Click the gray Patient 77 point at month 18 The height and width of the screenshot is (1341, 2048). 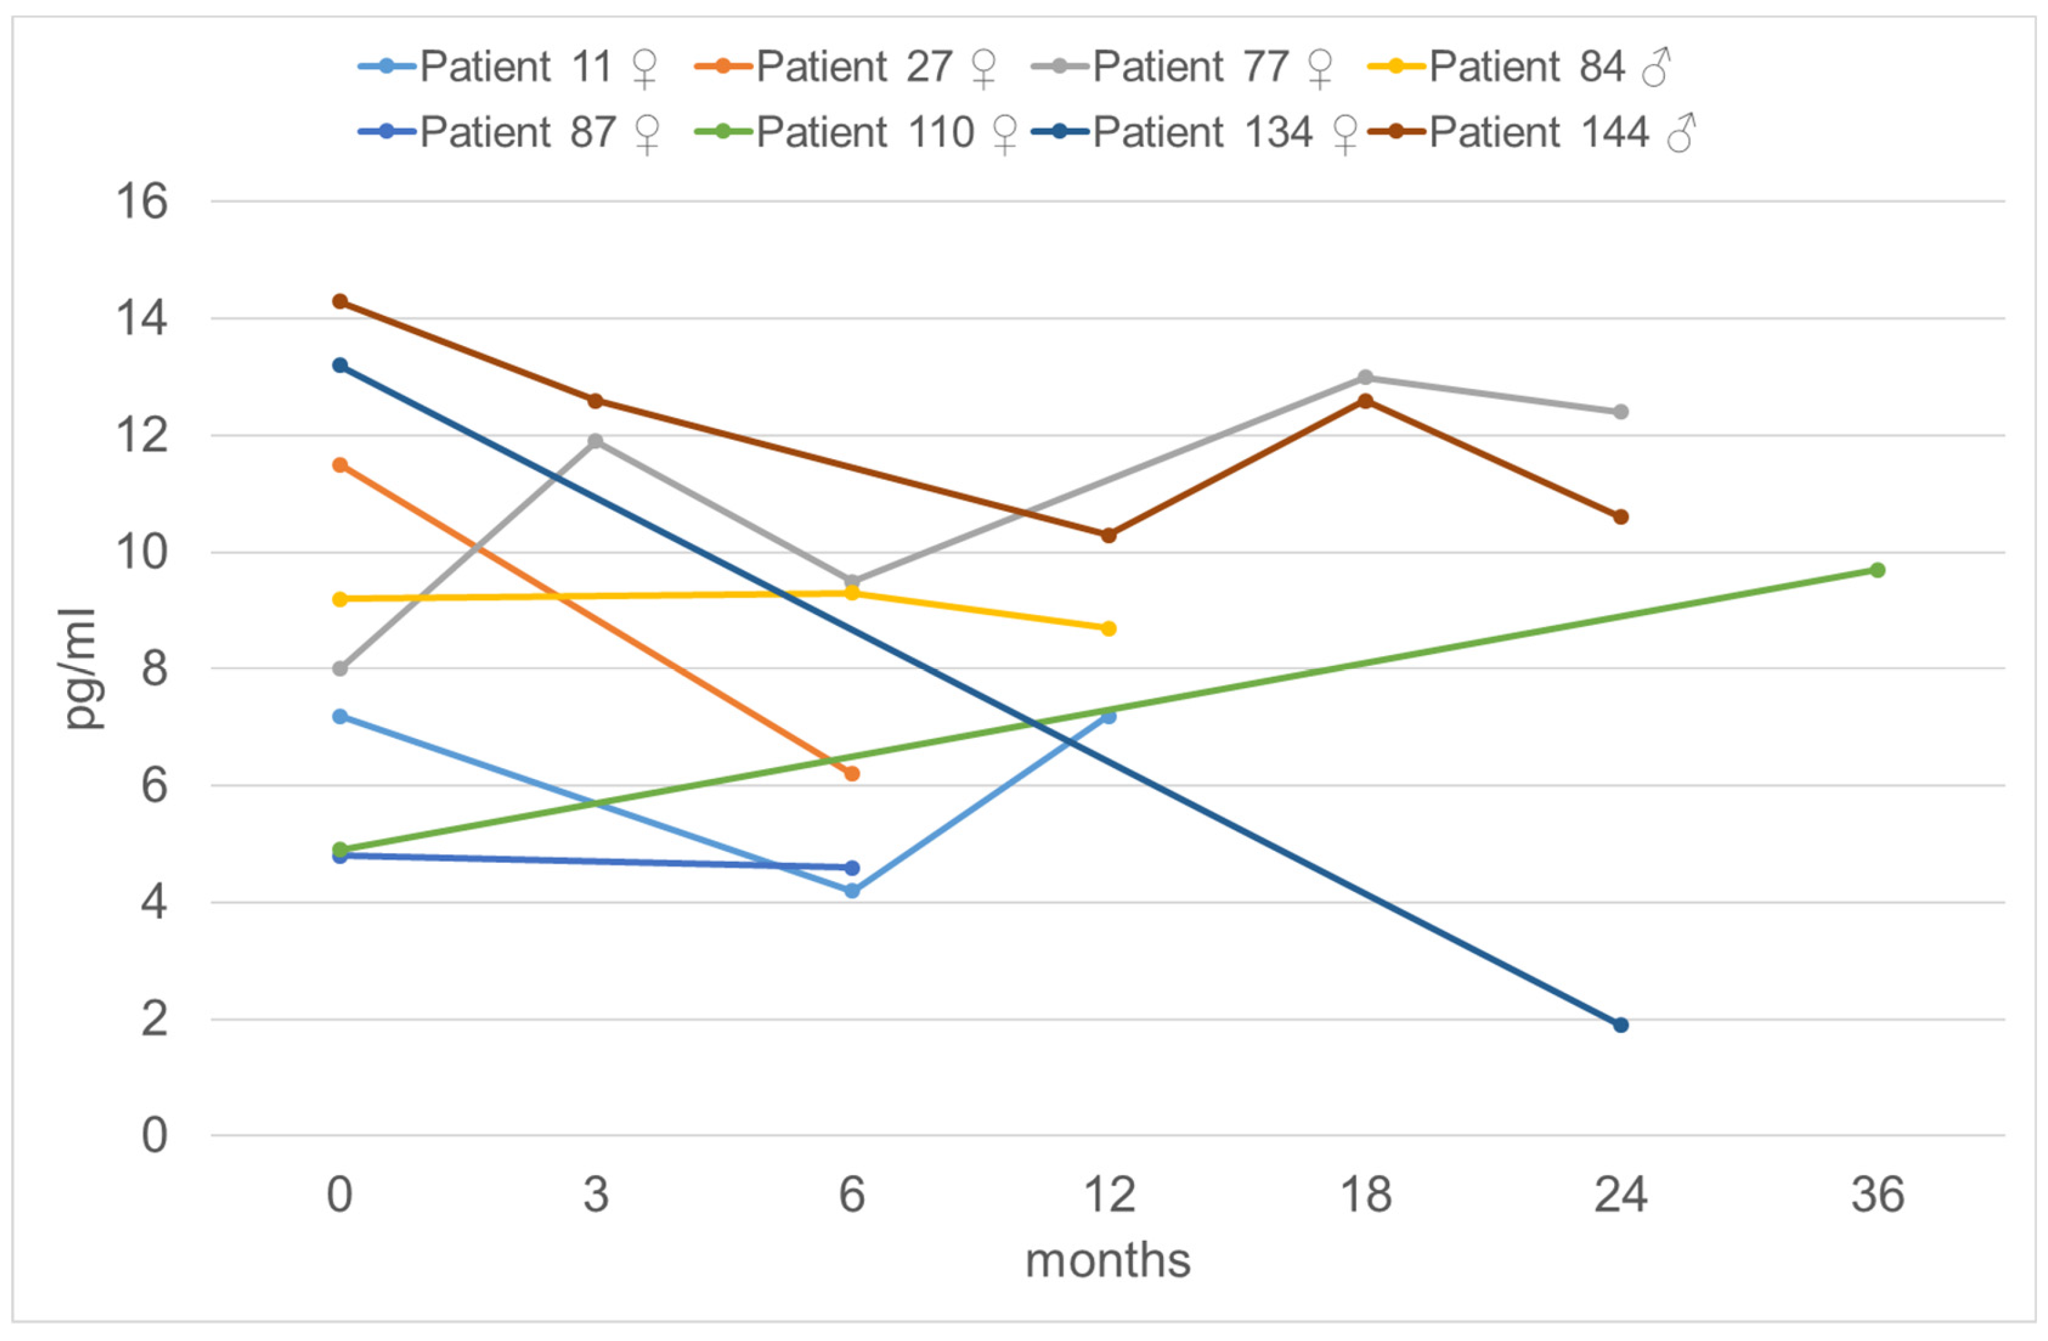[1365, 377]
